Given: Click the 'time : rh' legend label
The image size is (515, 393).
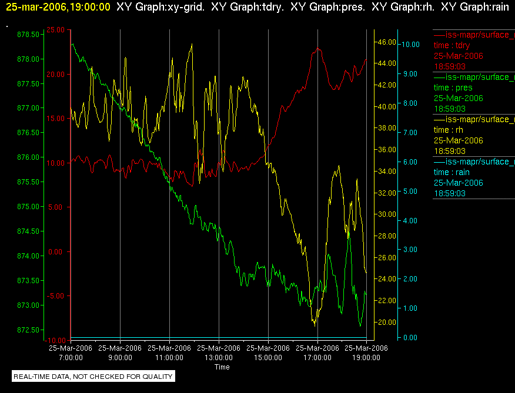Looking at the screenshot, I should (x=449, y=130).
